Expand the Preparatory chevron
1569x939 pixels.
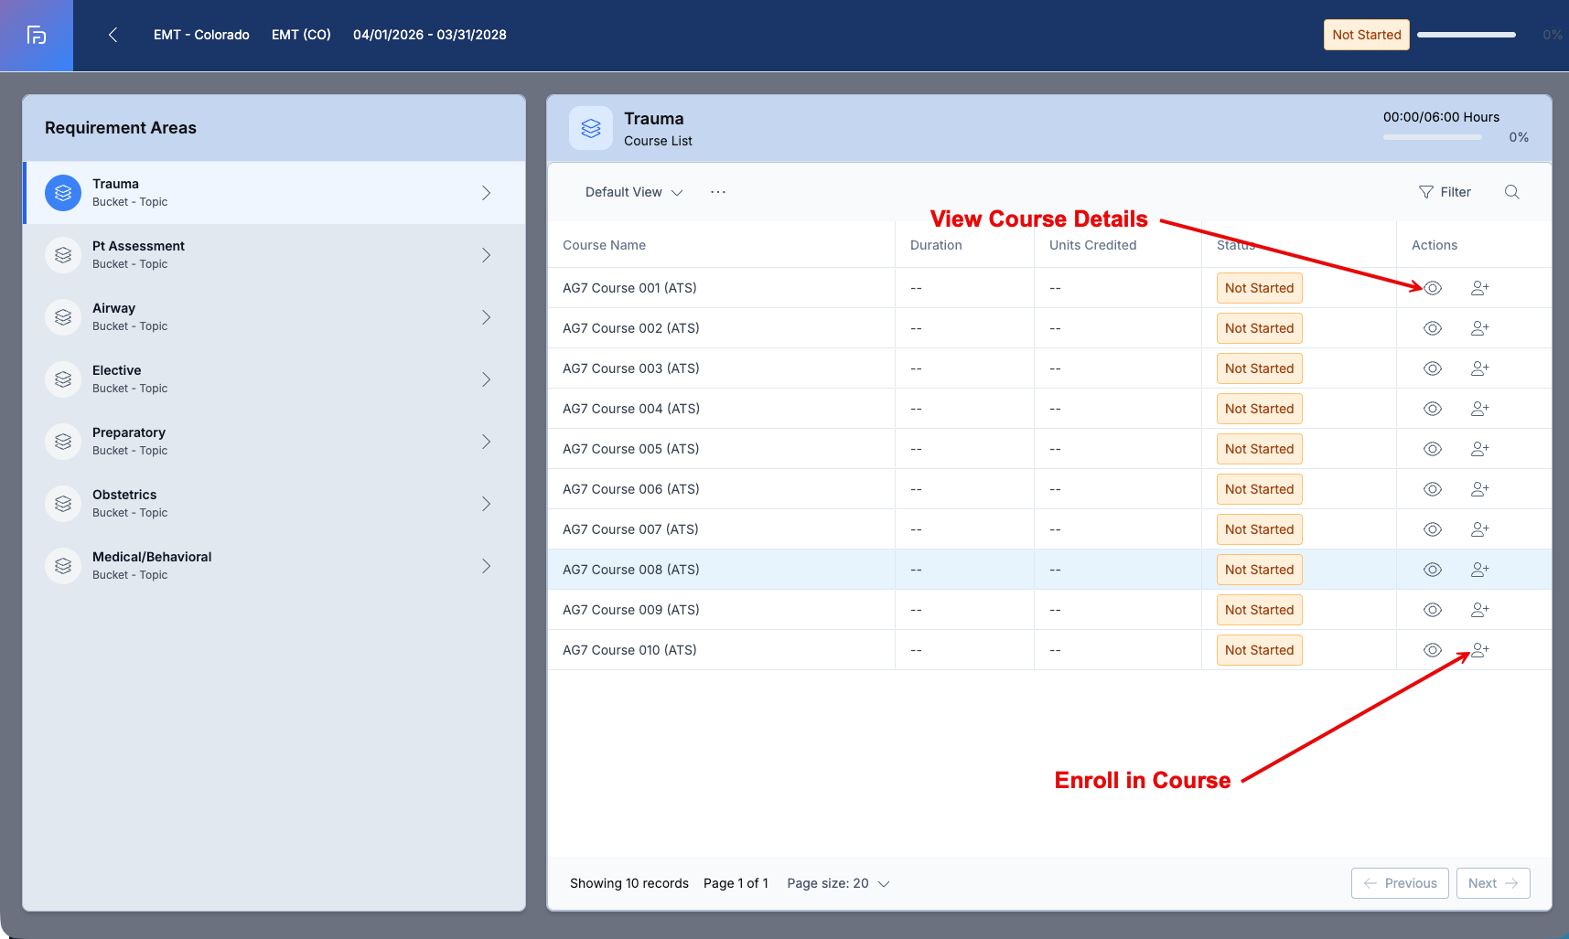click(486, 442)
